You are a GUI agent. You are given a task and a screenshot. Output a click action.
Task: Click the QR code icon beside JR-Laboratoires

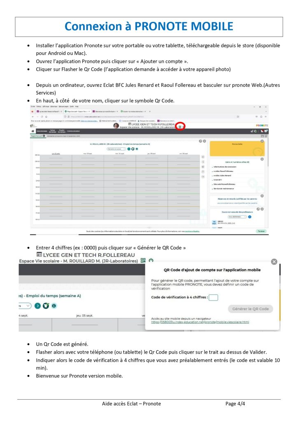point(143,260)
